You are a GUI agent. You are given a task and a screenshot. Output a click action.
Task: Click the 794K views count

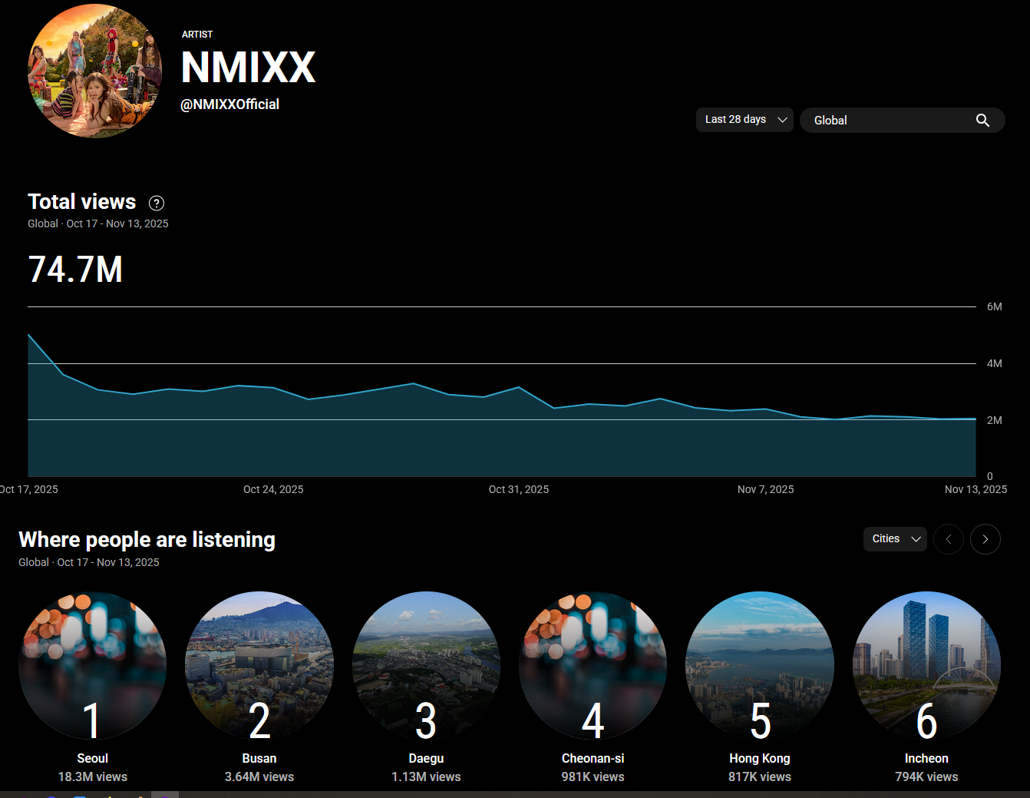[926, 777]
